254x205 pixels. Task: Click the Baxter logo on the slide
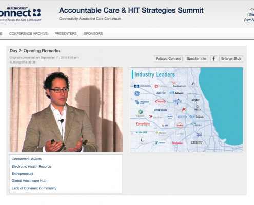161,93
